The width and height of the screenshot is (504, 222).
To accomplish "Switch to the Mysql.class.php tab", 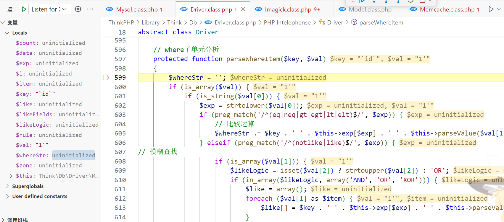I will click(x=136, y=9).
